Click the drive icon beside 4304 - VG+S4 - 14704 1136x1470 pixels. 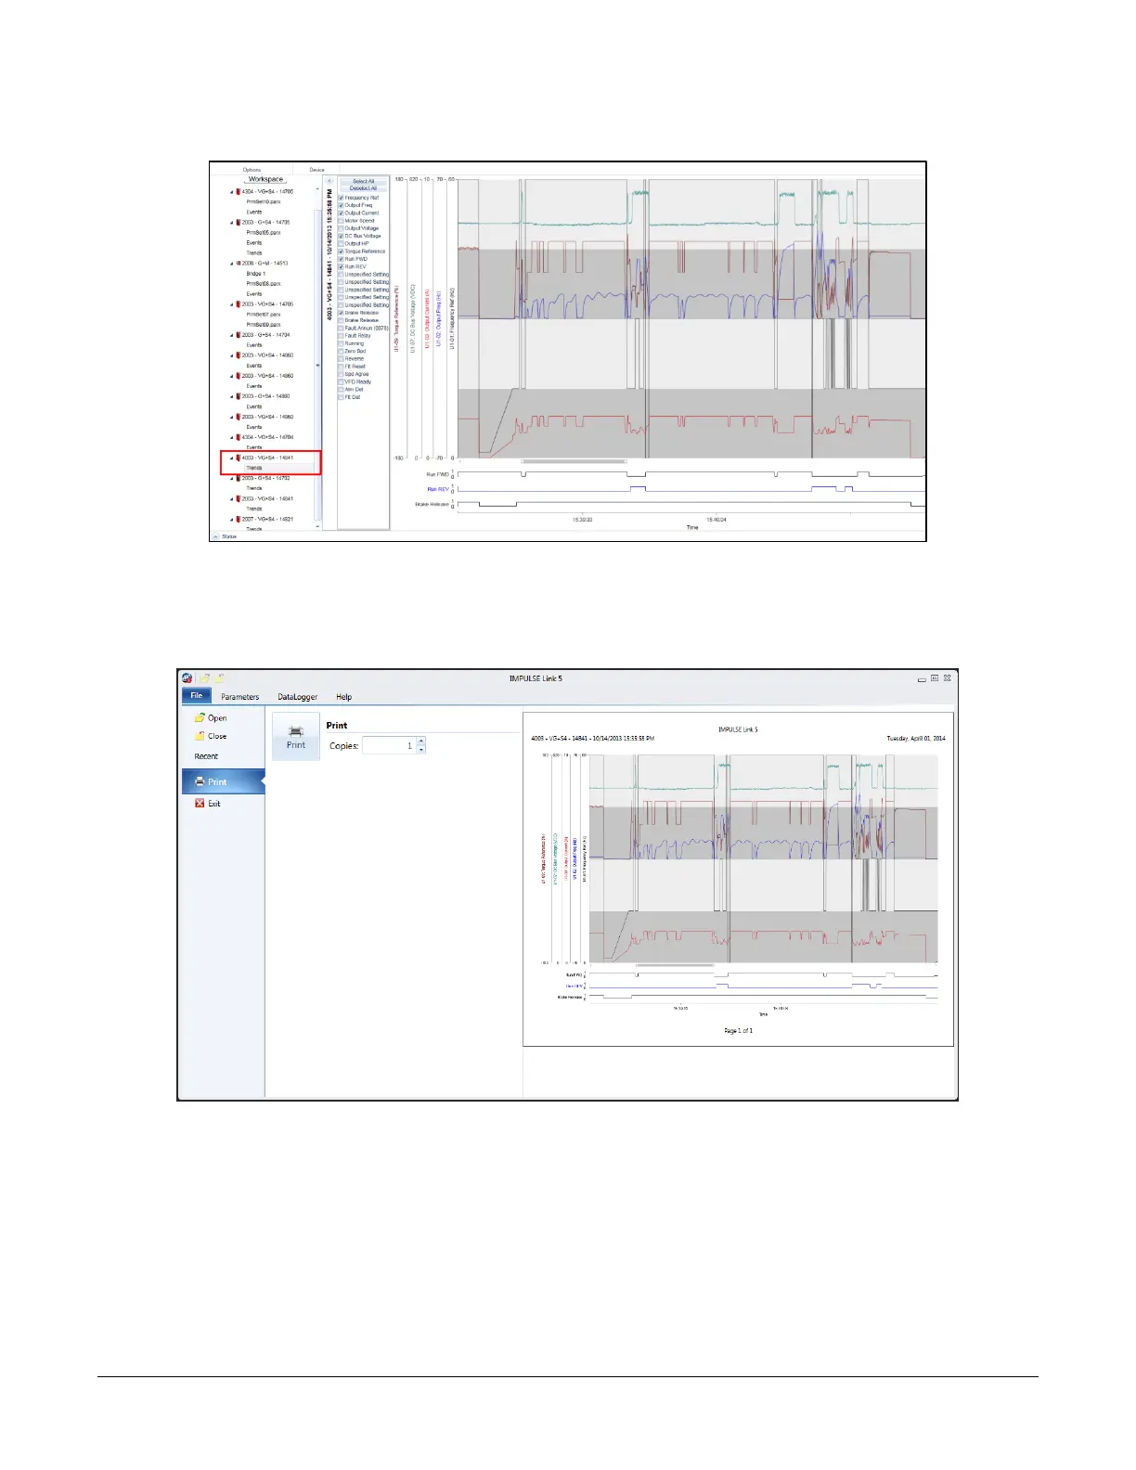(x=239, y=437)
